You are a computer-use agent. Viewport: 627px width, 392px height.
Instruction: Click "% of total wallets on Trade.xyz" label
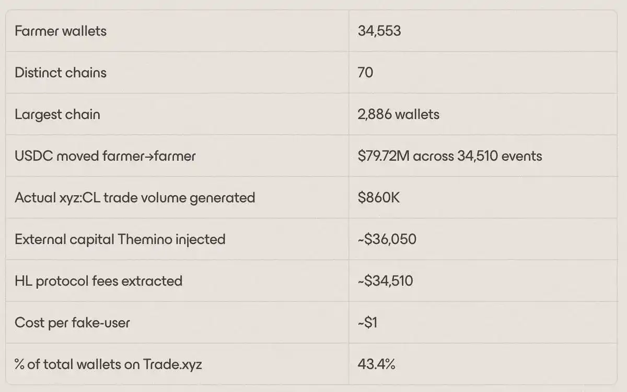coord(108,364)
